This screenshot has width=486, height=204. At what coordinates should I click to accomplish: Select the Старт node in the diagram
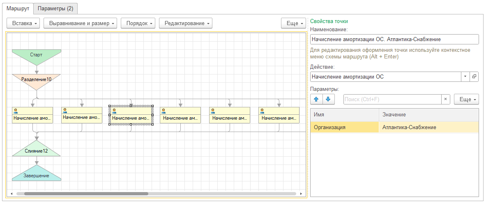[x=36, y=55]
